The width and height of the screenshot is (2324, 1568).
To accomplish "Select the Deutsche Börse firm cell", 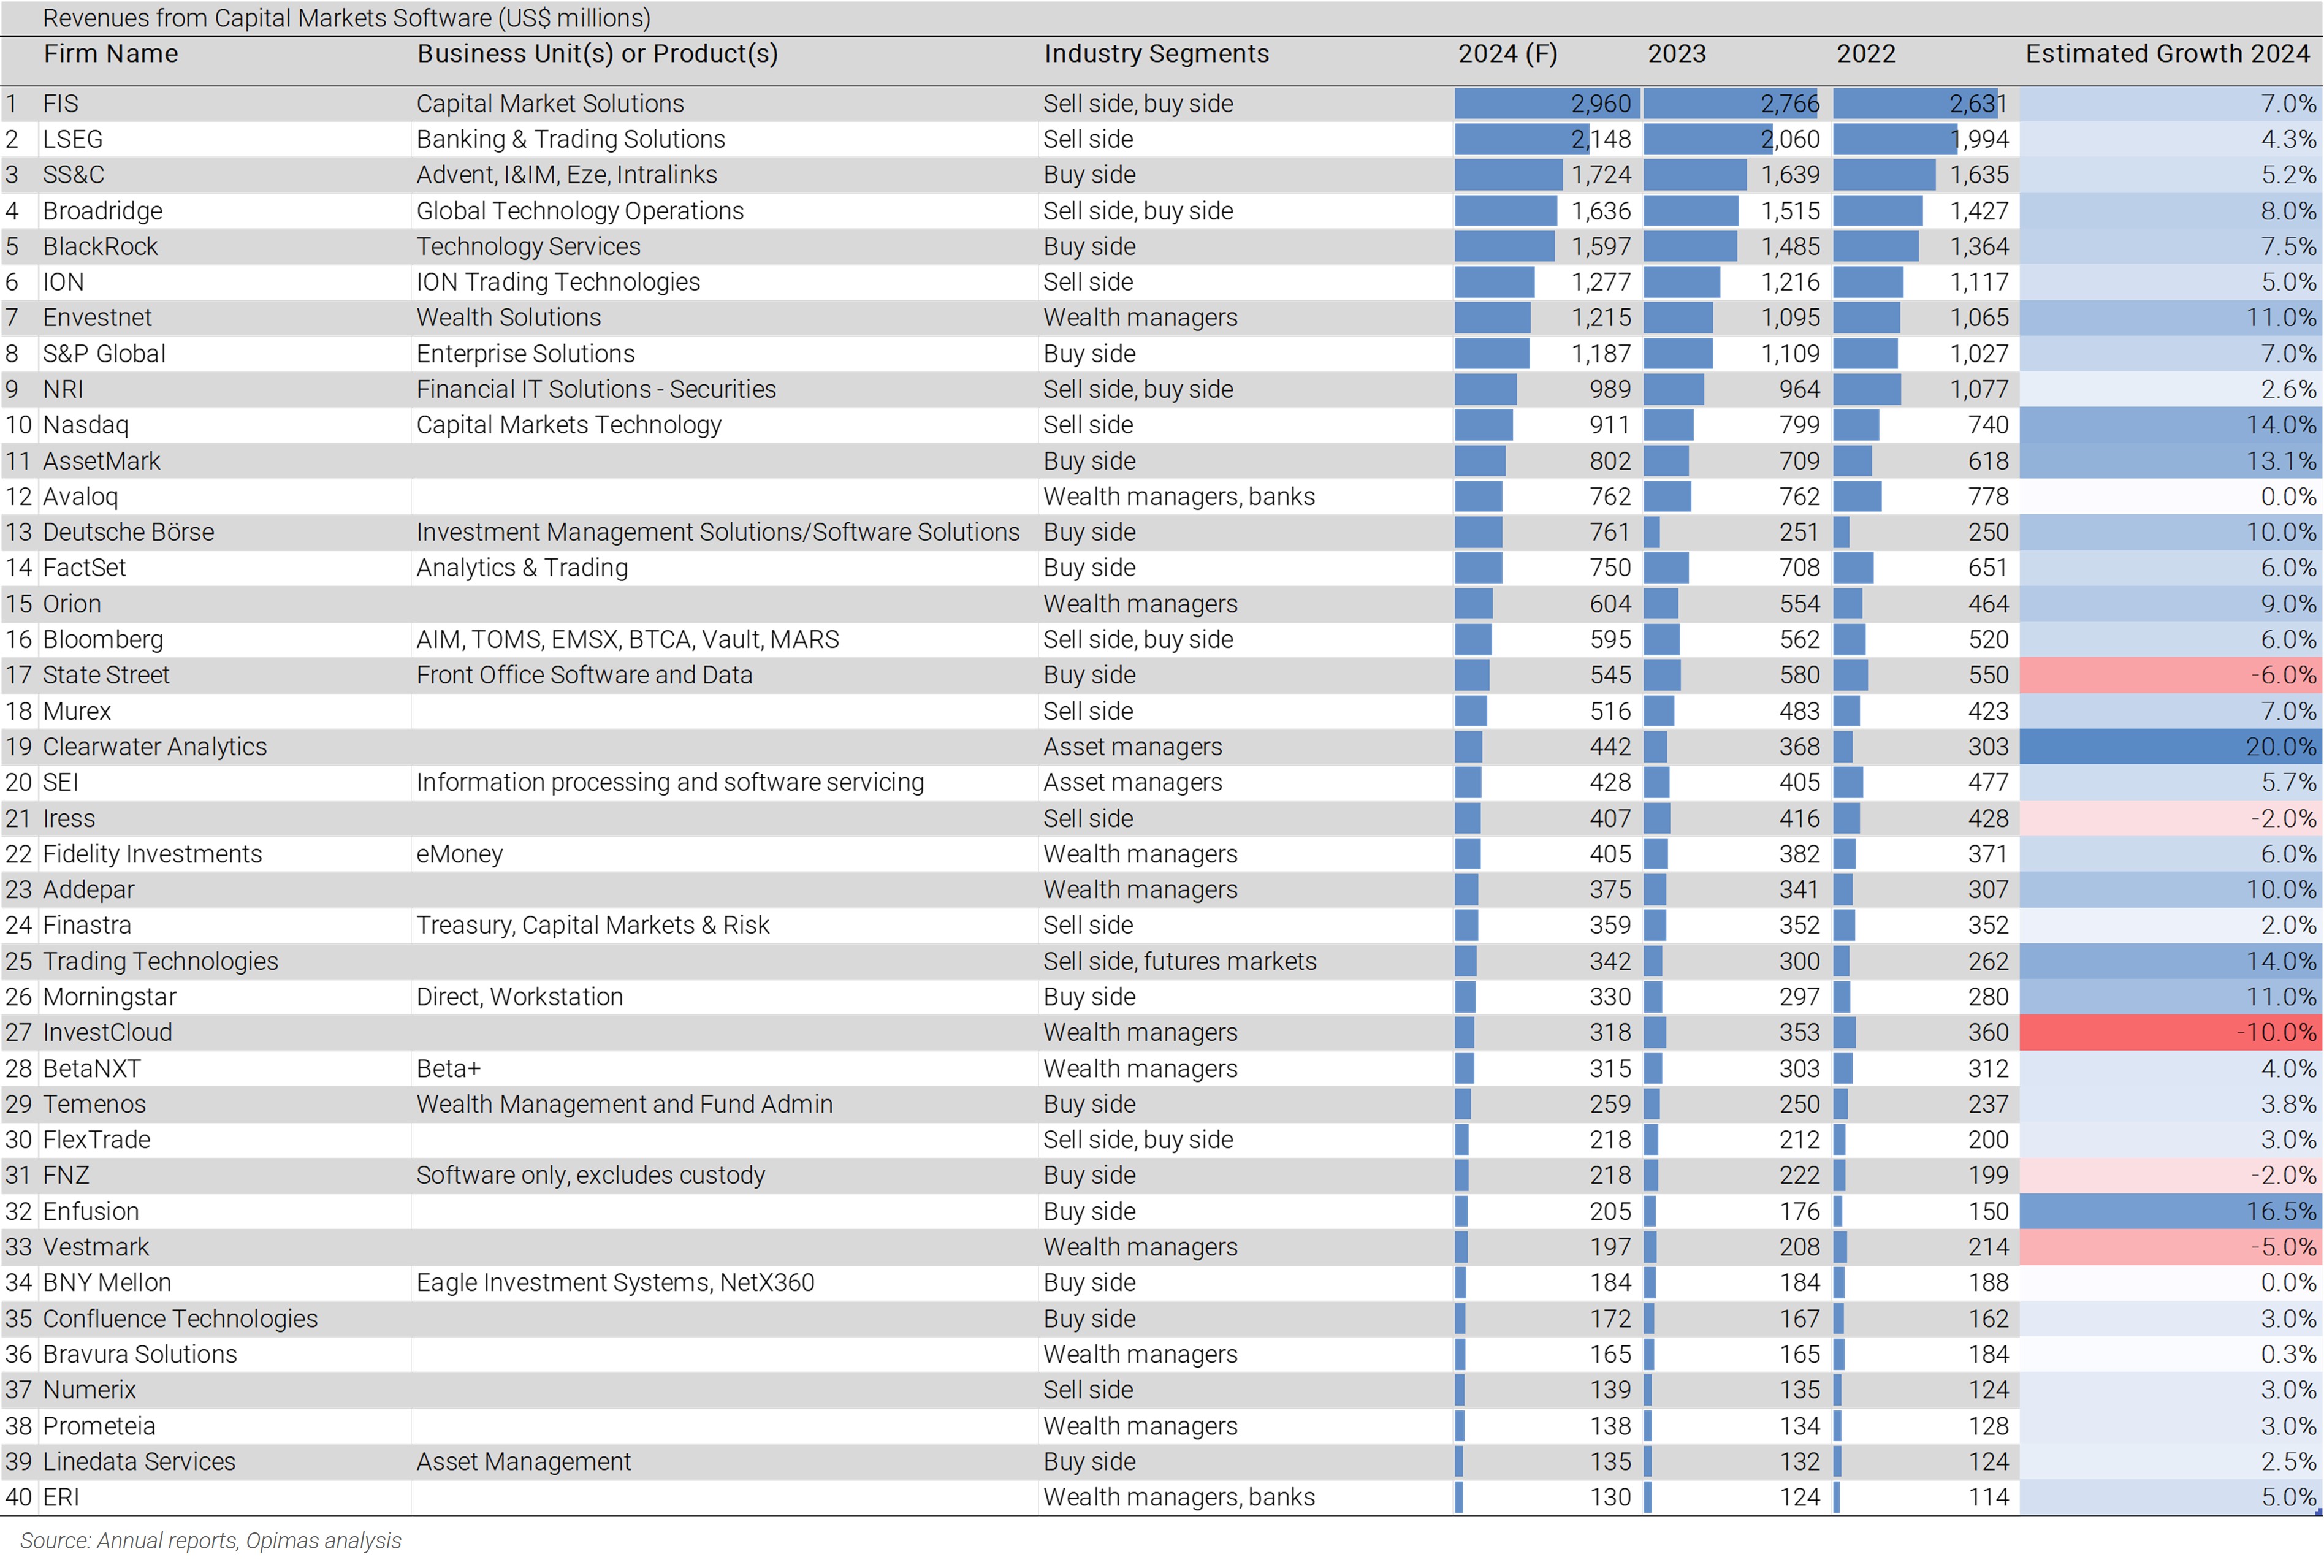I will [128, 532].
